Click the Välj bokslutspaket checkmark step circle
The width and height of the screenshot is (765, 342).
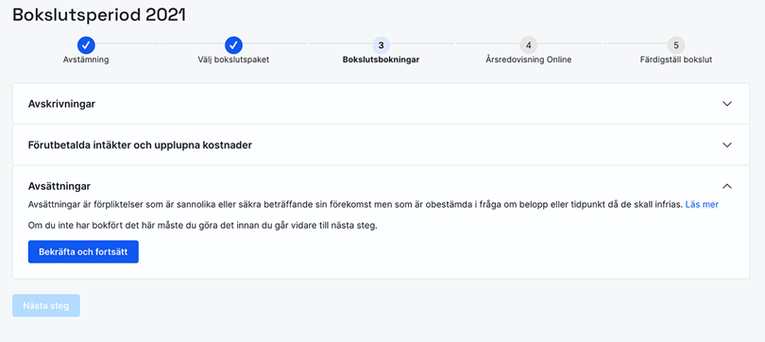pos(233,45)
